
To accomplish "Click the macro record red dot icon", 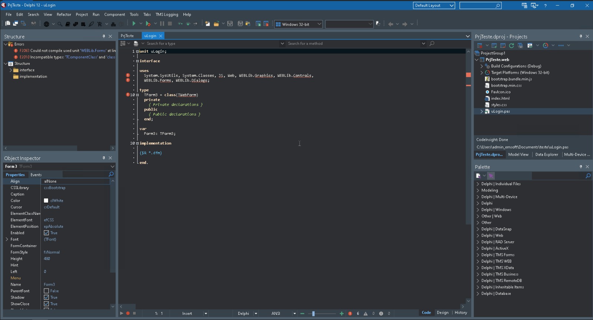I will pyautogui.click(x=128, y=313).
